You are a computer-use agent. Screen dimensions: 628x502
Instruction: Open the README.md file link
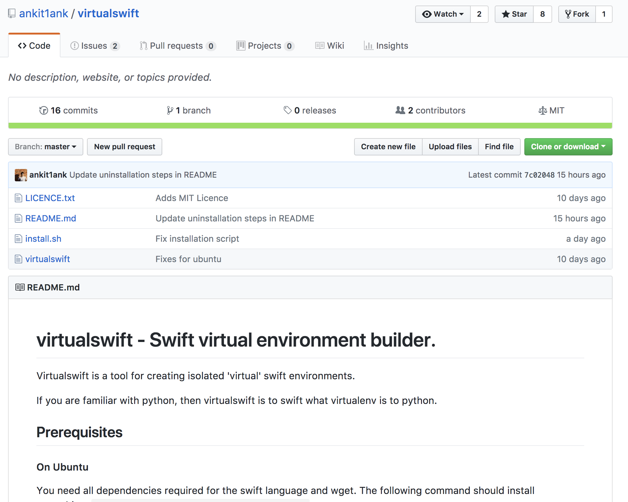click(x=51, y=218)
